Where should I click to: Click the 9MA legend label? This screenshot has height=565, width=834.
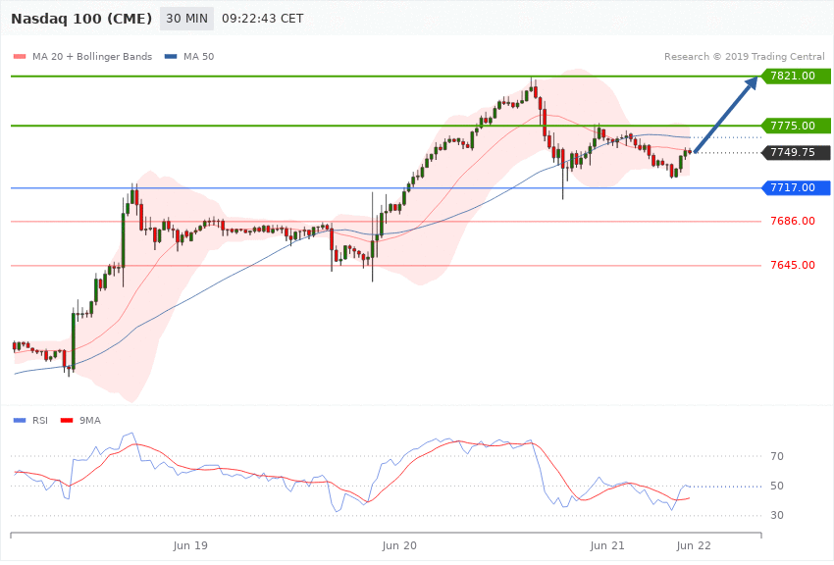tap(90, 421)
